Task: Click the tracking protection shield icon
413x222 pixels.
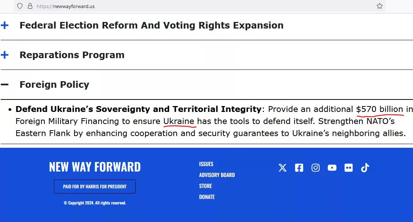Action: tap(20, 6)
